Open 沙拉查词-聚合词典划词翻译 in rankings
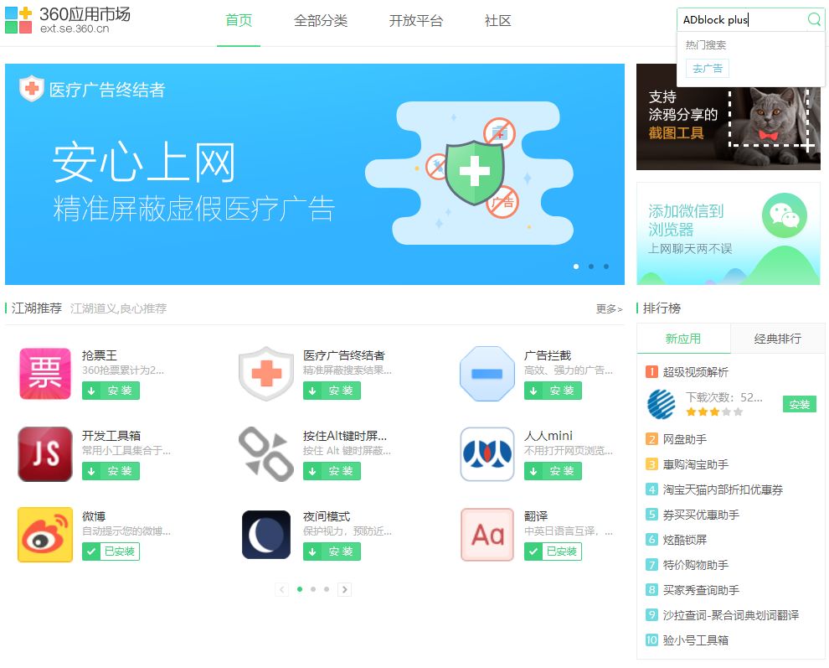The width and height of the screenshot is (829, 668). [731, 615]
